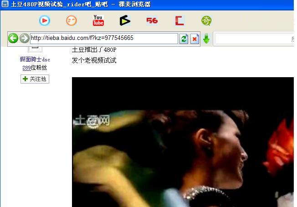This screenshot has width=297, height=207.
Task: Refresh the page with the green reload icon
Action: 184,39
